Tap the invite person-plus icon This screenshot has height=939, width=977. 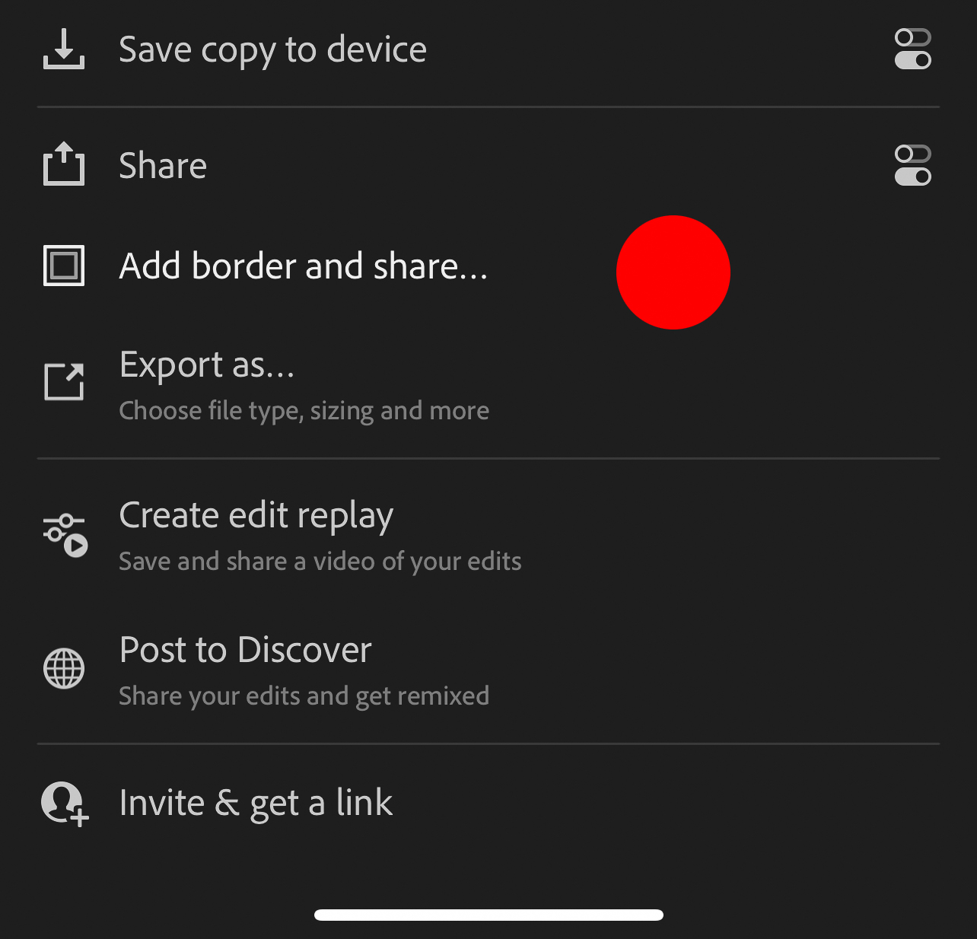click(65, 804)
